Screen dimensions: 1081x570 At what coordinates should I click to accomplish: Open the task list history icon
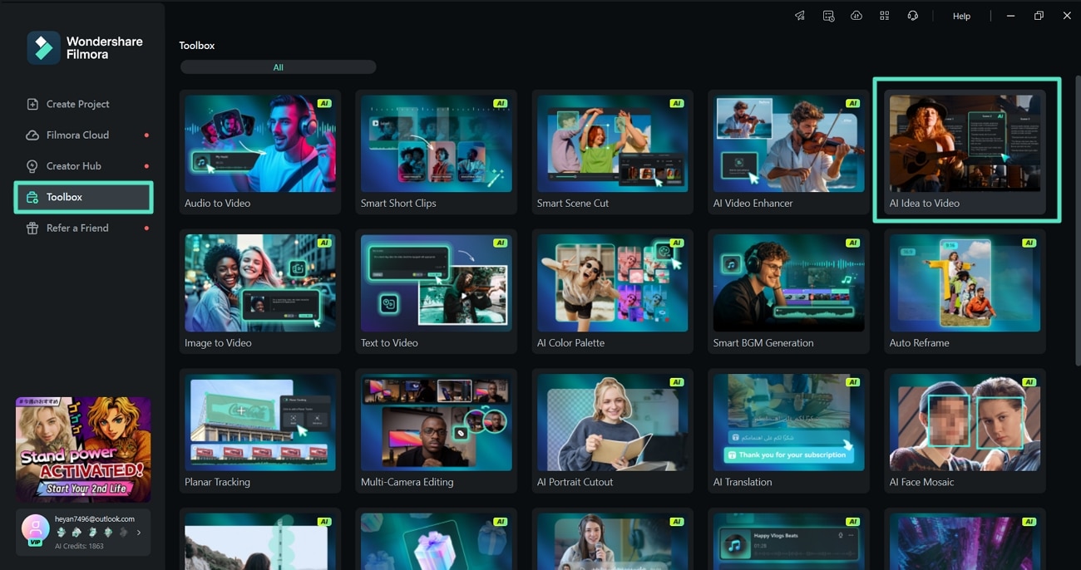pyautogui.click(x=828, y=16)
